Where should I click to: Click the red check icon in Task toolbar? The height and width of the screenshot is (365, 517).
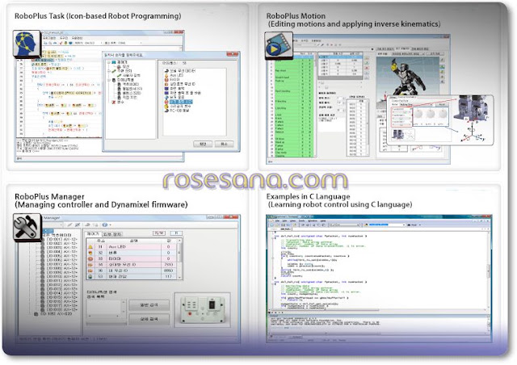click(x=61, y=43)
